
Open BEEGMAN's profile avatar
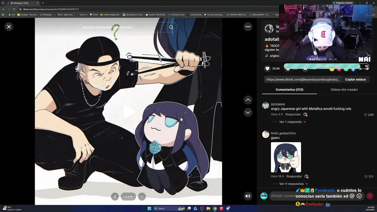266,106
